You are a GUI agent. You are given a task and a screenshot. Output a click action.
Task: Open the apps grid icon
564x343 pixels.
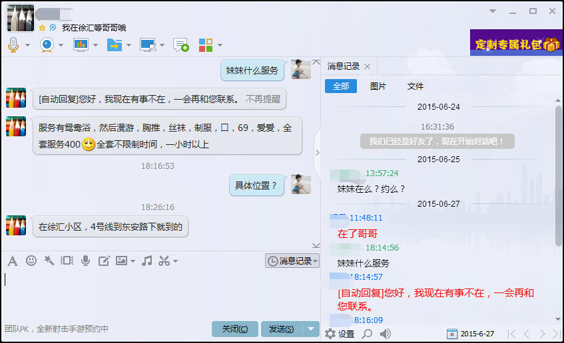click(x=206, y=45)
